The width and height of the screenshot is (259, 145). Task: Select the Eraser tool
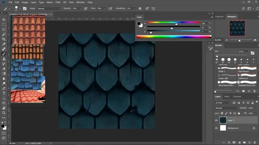pyautogui.click(x=4, y=69)
